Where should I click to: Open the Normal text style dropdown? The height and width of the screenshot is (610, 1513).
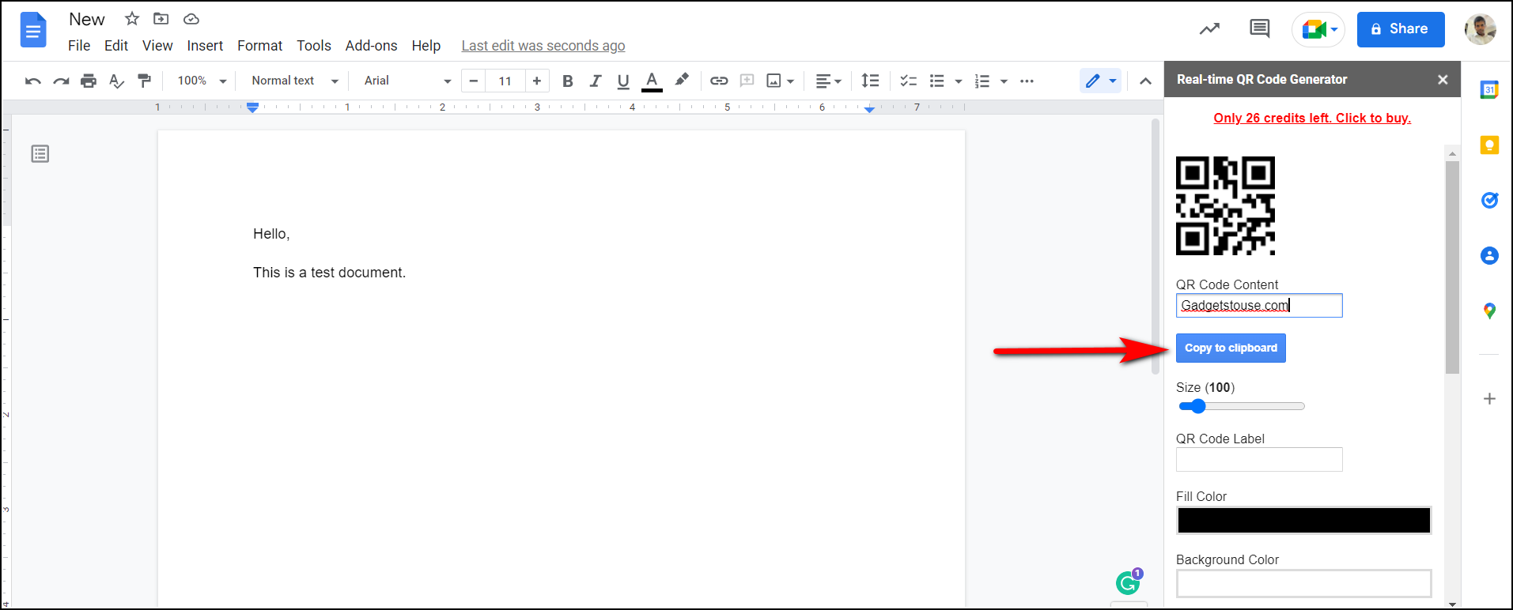pyautogui.click(x=294, y=81)
